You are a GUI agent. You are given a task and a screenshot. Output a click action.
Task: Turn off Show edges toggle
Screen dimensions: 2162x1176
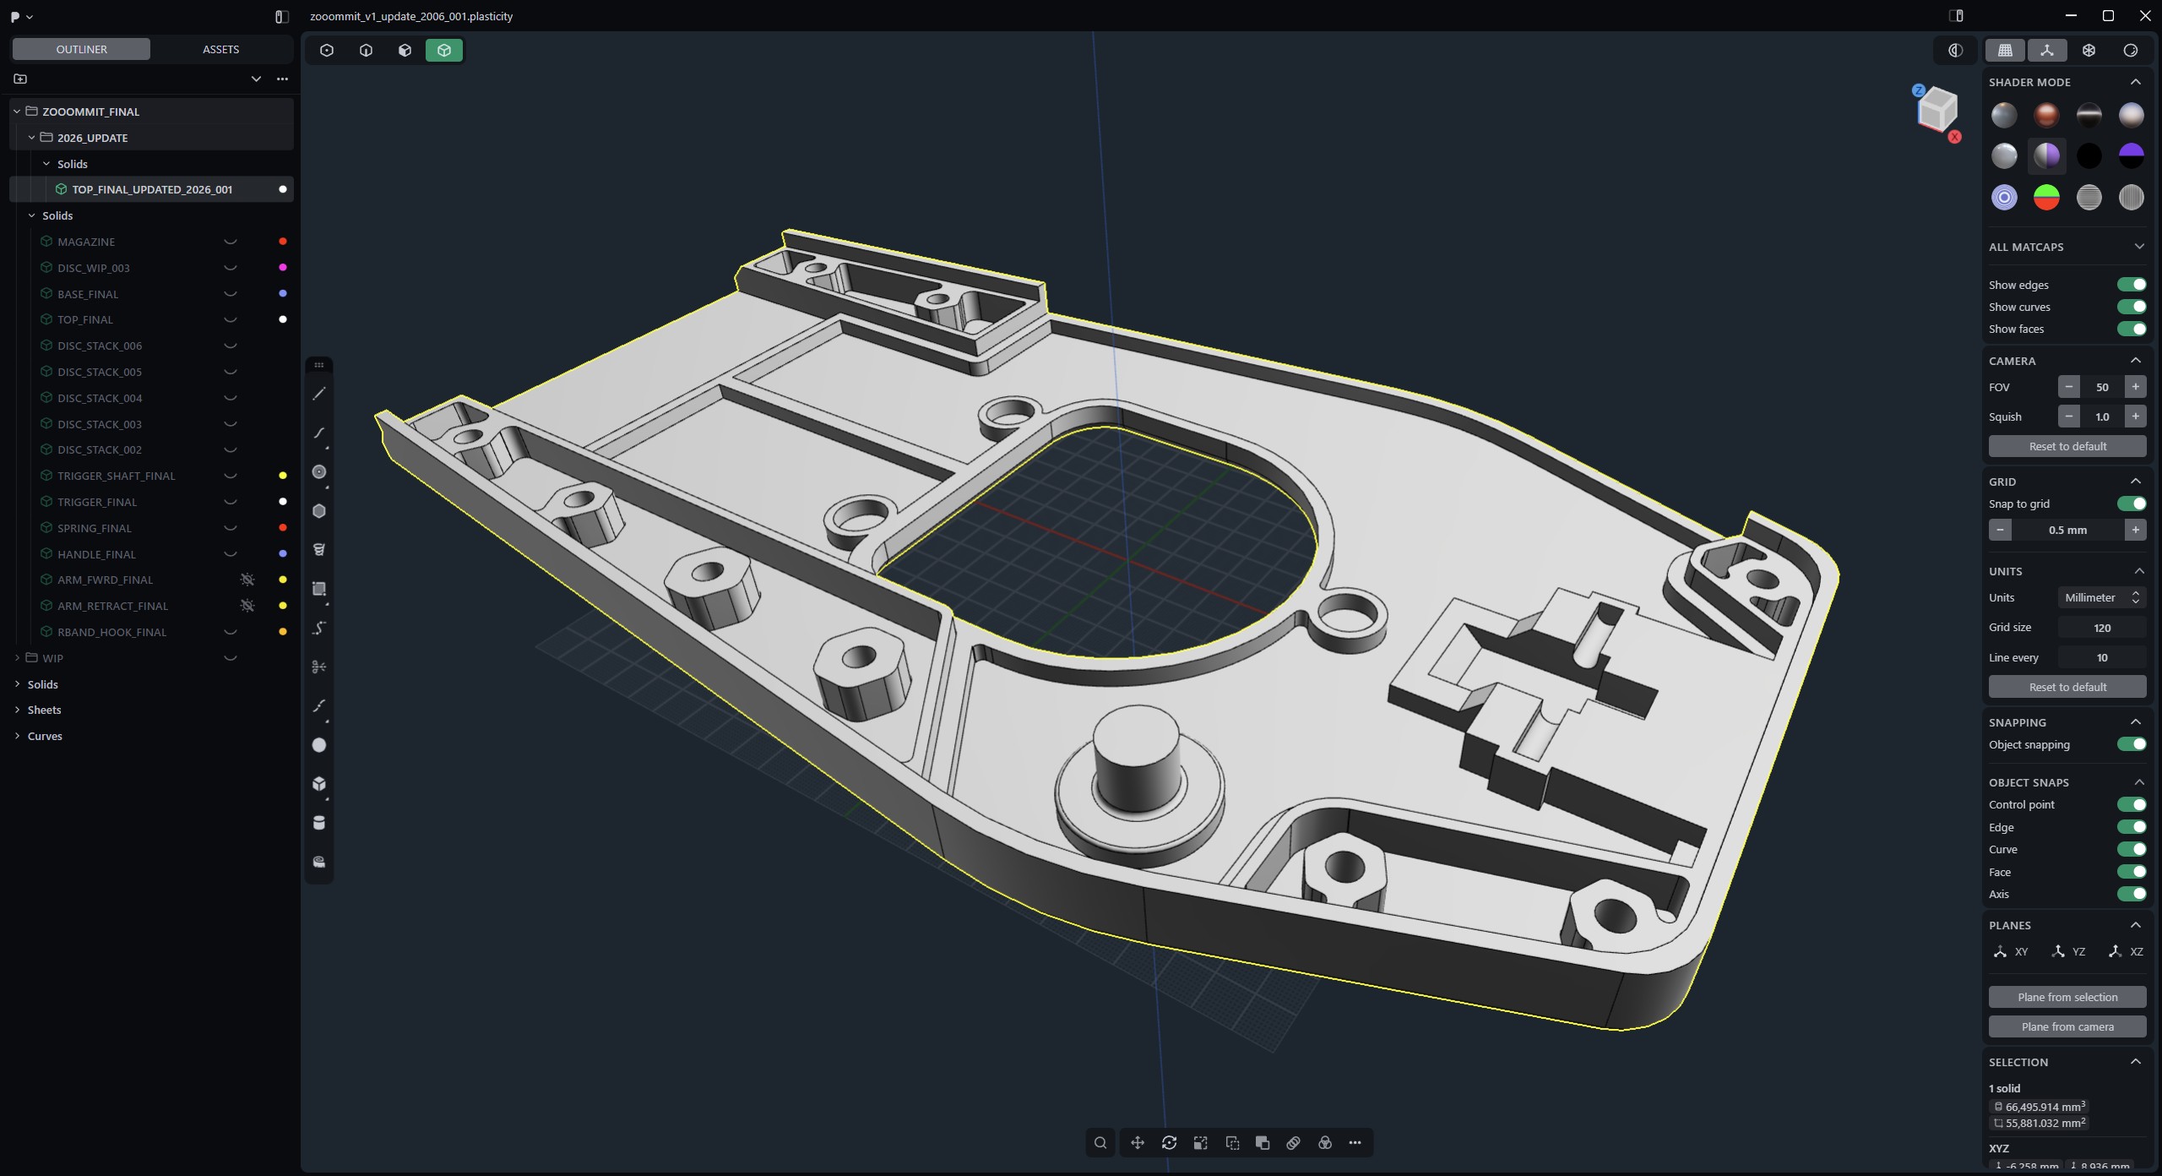pyautogui.click(x=2131, y=285)
